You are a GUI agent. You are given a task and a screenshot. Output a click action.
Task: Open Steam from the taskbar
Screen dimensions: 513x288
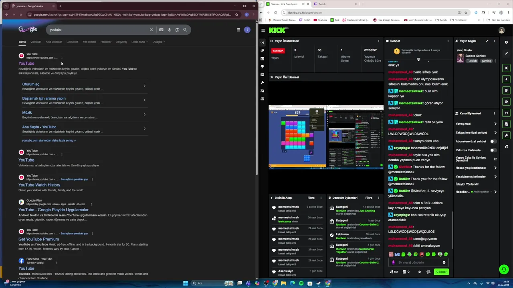(319, 283)
